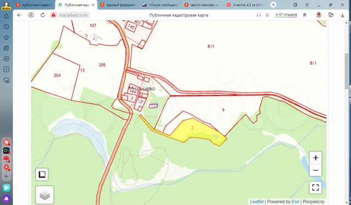
Task: Toggle fullscreen map view
Action: (x=315, y=187)
